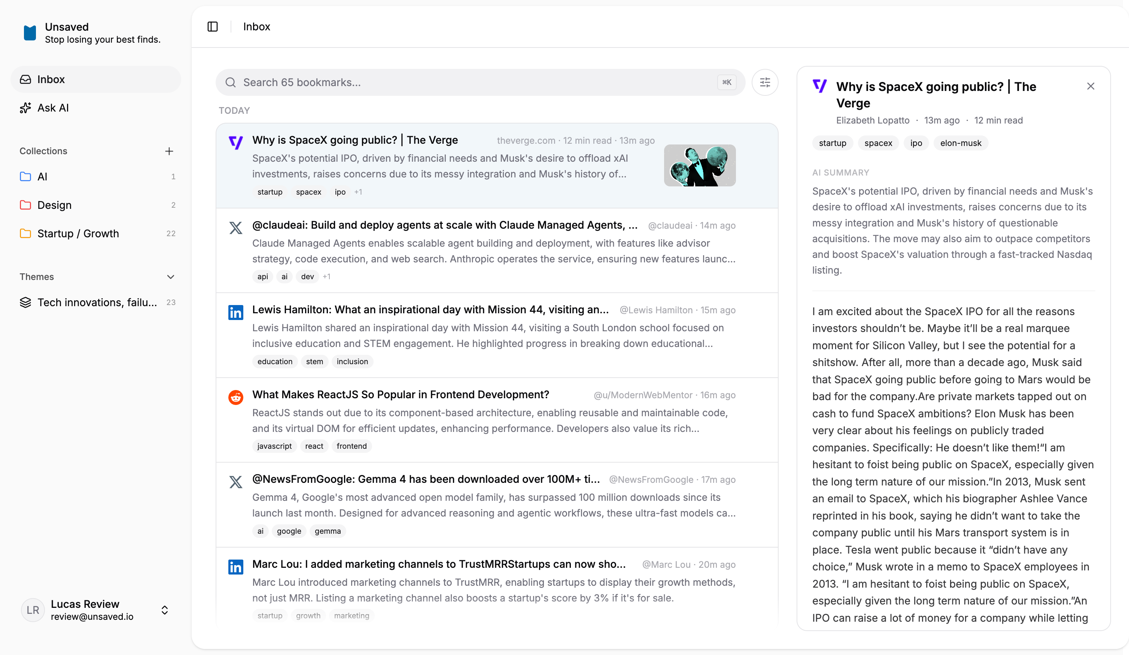Select the spacex tag in the list

tap(309, 192)
